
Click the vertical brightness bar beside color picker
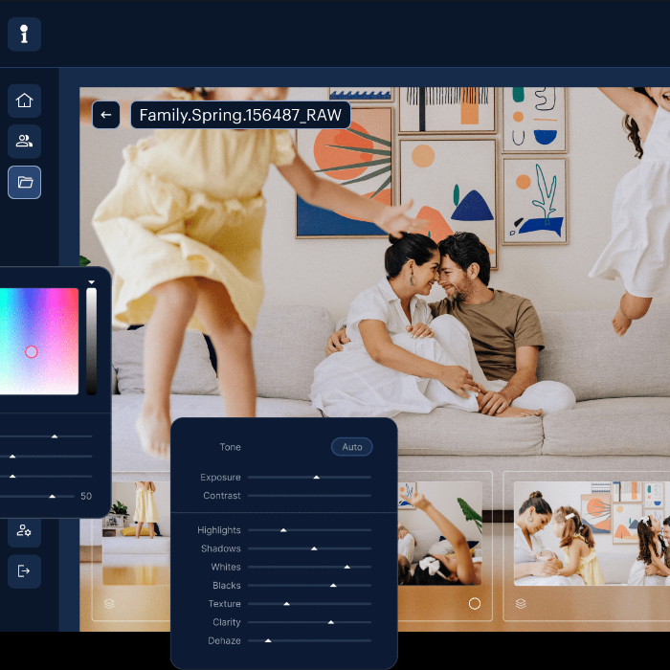click(x=91, y=340)
